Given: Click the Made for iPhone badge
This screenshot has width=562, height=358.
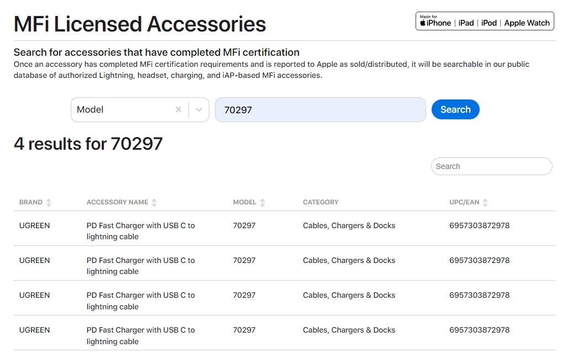Looking at the screenshot, I should [485, 21].
